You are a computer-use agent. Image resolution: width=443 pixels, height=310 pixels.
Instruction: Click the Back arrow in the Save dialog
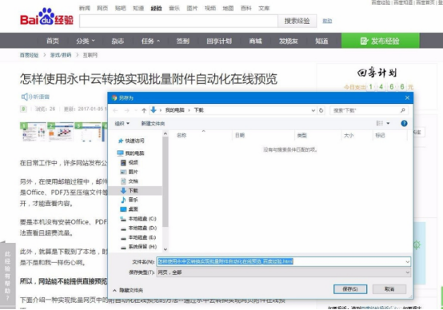(115, 110)
